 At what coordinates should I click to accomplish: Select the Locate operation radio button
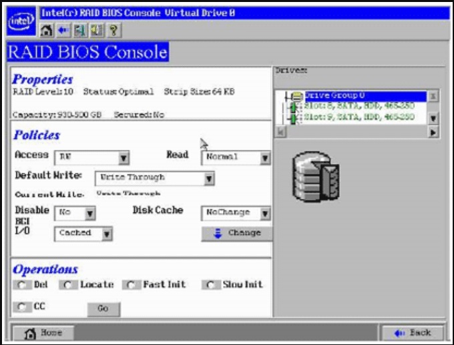pos(67,285)
